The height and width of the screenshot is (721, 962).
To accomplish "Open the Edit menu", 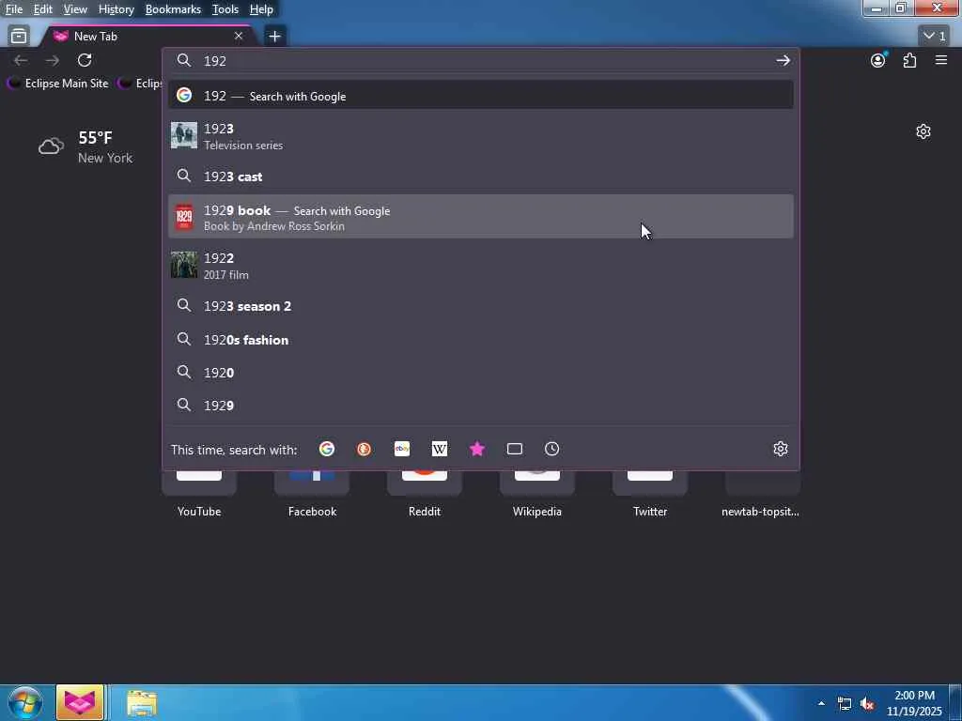I will coord(42,9).
